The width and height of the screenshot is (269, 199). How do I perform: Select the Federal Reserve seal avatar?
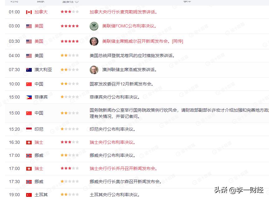pyautogui.click(x=93, y=26)
